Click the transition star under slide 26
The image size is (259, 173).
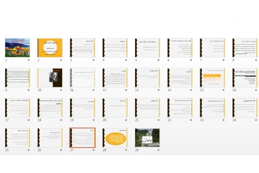tap(61, 150)
